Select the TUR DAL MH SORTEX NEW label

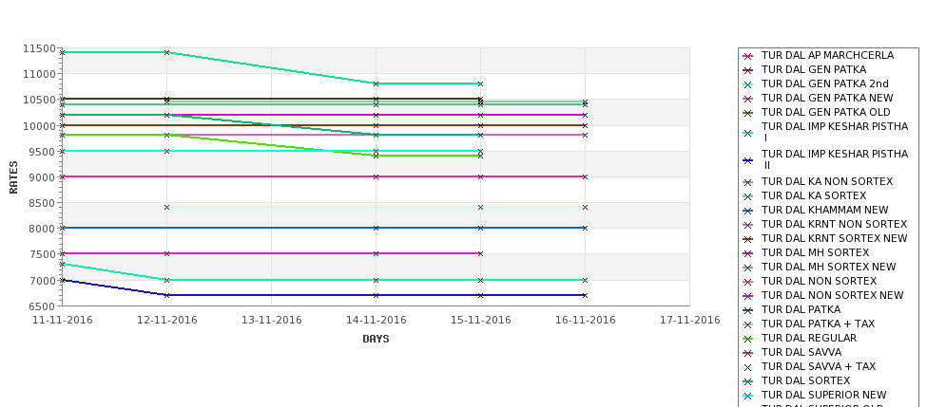tap(828, 268)
